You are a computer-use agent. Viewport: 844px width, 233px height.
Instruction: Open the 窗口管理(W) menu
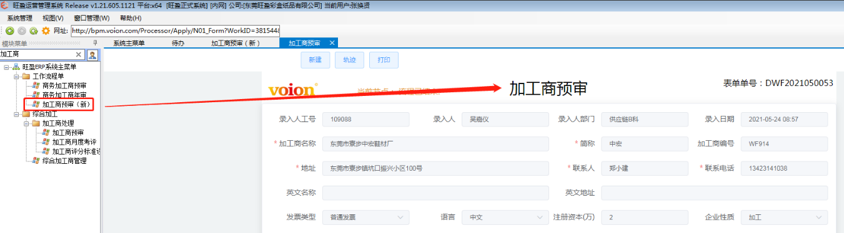91,18
